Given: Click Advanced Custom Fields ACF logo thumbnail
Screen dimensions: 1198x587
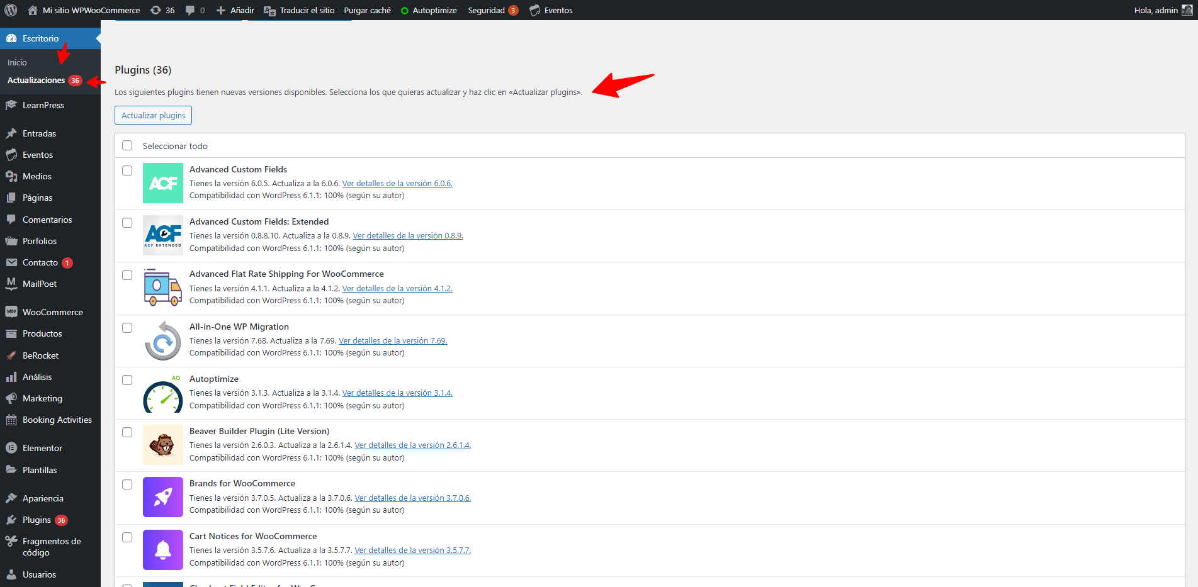Looking at the screenshot, I should point(163,183).
